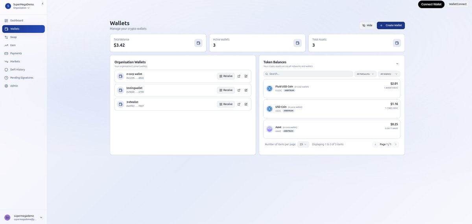Click the e-corp wallet row icon
This screenshot has width=472, height=224.
point(121,76)
